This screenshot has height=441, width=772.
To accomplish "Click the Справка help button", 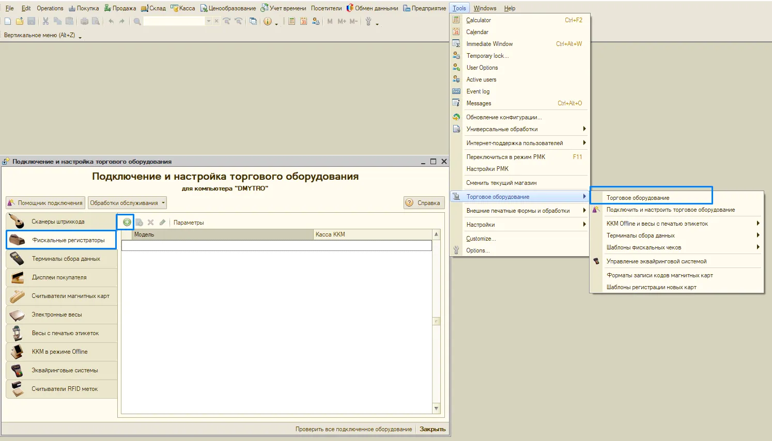I will pyautogui.click(x=423, y=203).
